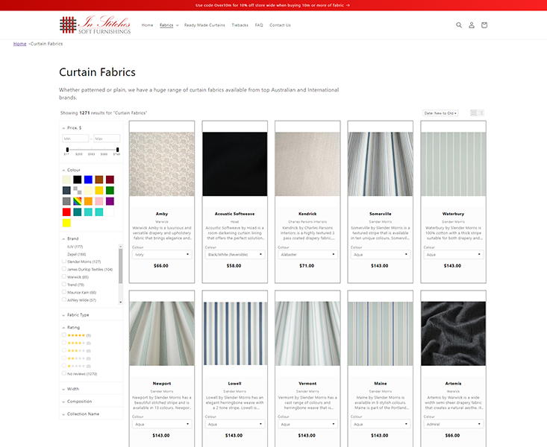Switch to list view layout

click(x=481, y=113)
